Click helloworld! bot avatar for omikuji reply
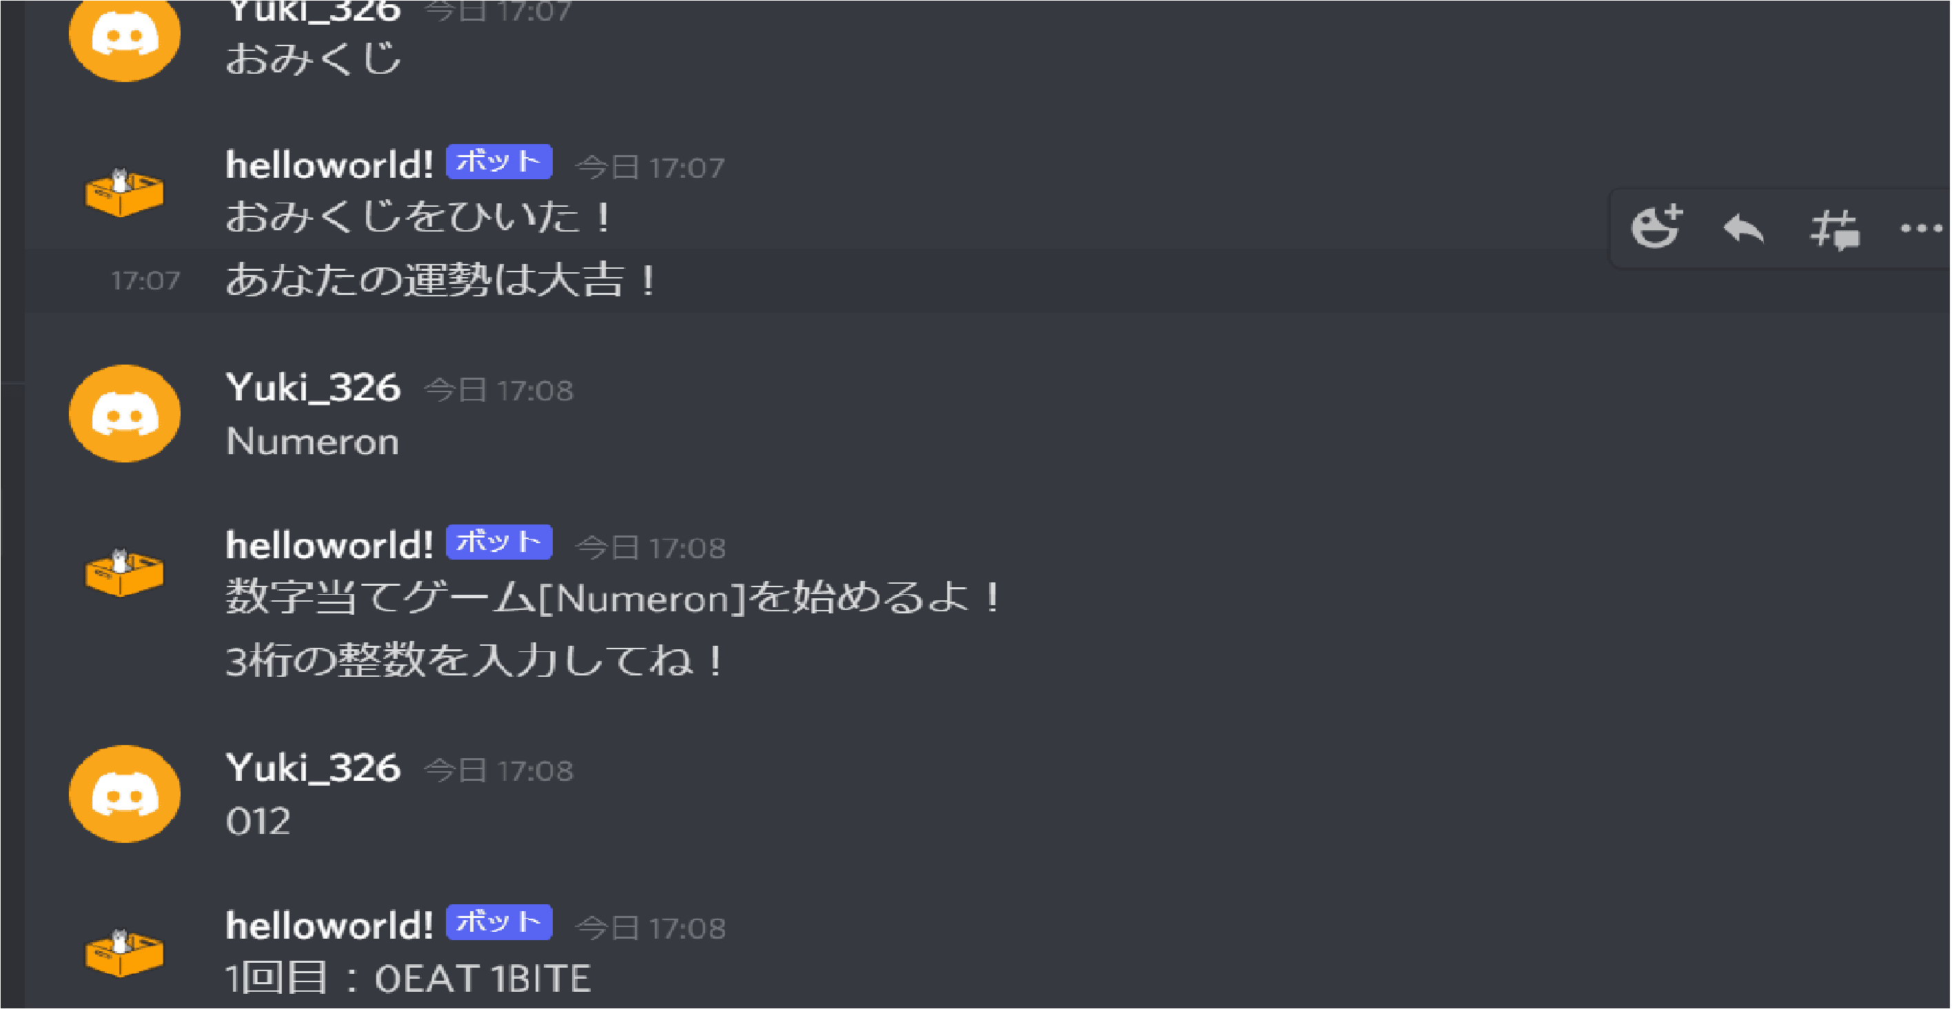 [123, 192]
